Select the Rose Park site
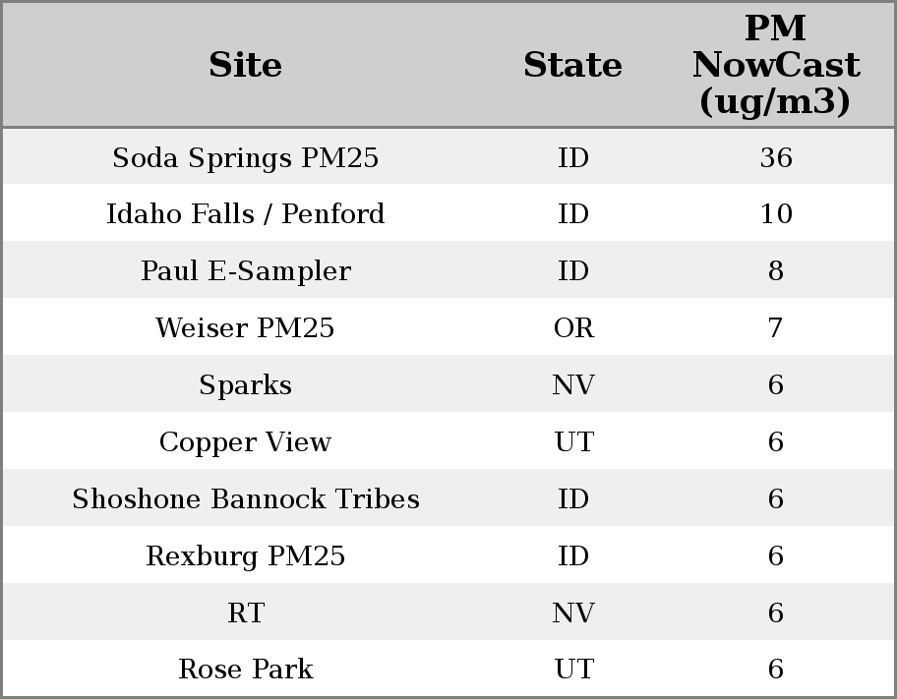This screenshot has height=699, width=897. point(245,670)
